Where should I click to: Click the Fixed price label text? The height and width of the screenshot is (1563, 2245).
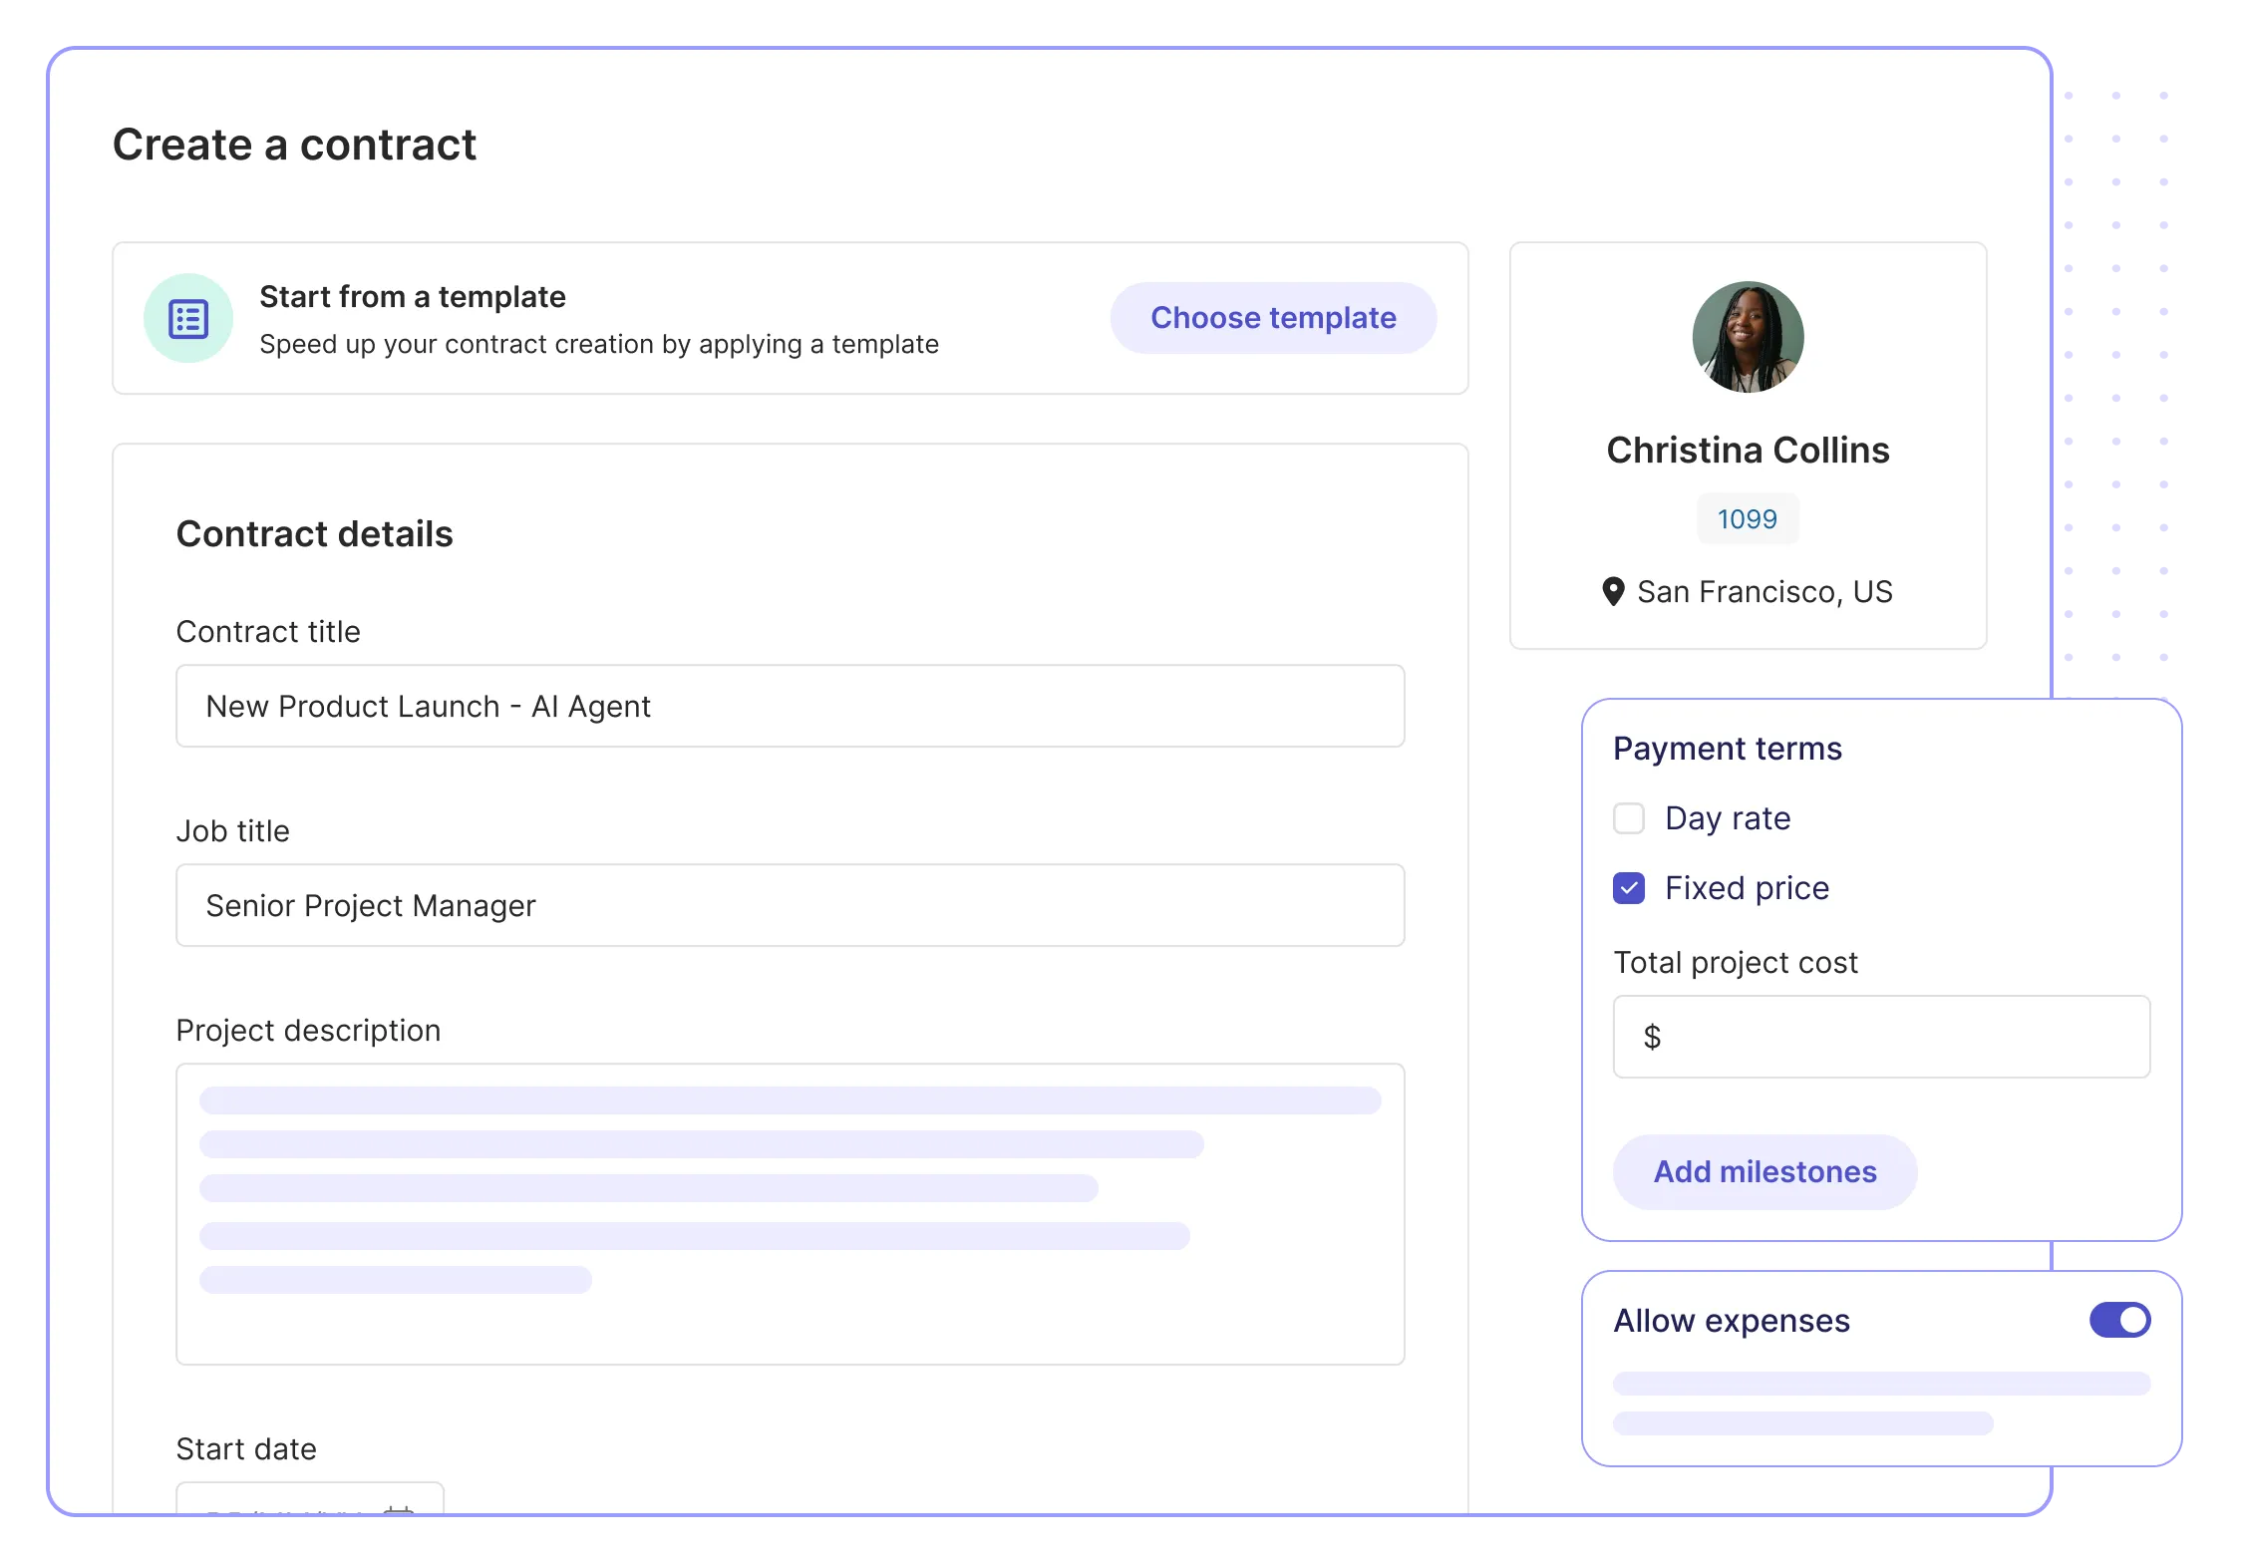[x=1747, y=888]
